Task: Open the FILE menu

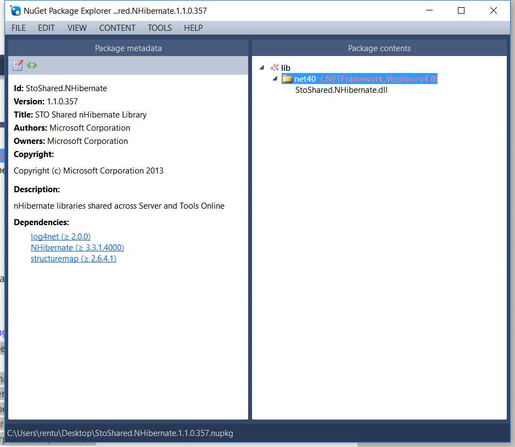Action: click(19, 28)
